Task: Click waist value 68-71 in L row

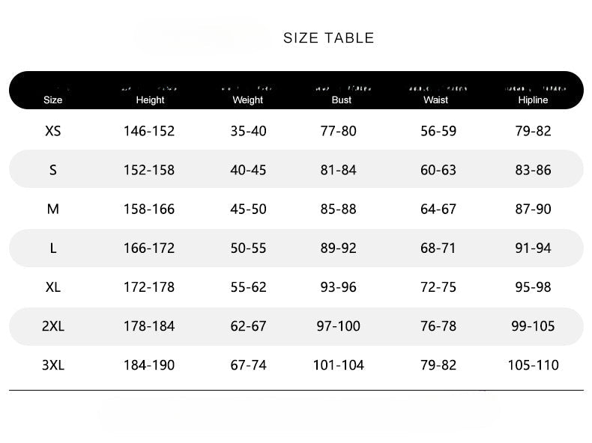Action: pos(438,248)
